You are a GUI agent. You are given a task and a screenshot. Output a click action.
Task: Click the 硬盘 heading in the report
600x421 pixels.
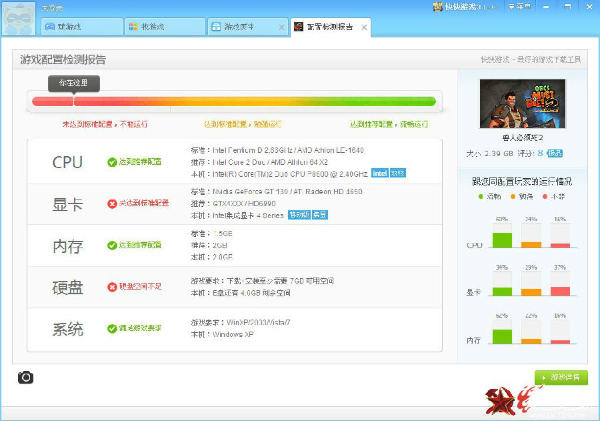pos(68,288)
